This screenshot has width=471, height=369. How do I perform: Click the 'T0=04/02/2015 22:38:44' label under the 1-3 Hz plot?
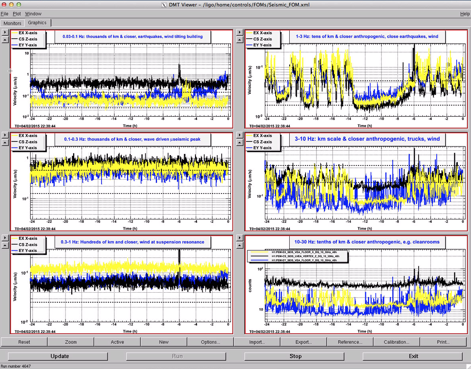click(270, 126)
